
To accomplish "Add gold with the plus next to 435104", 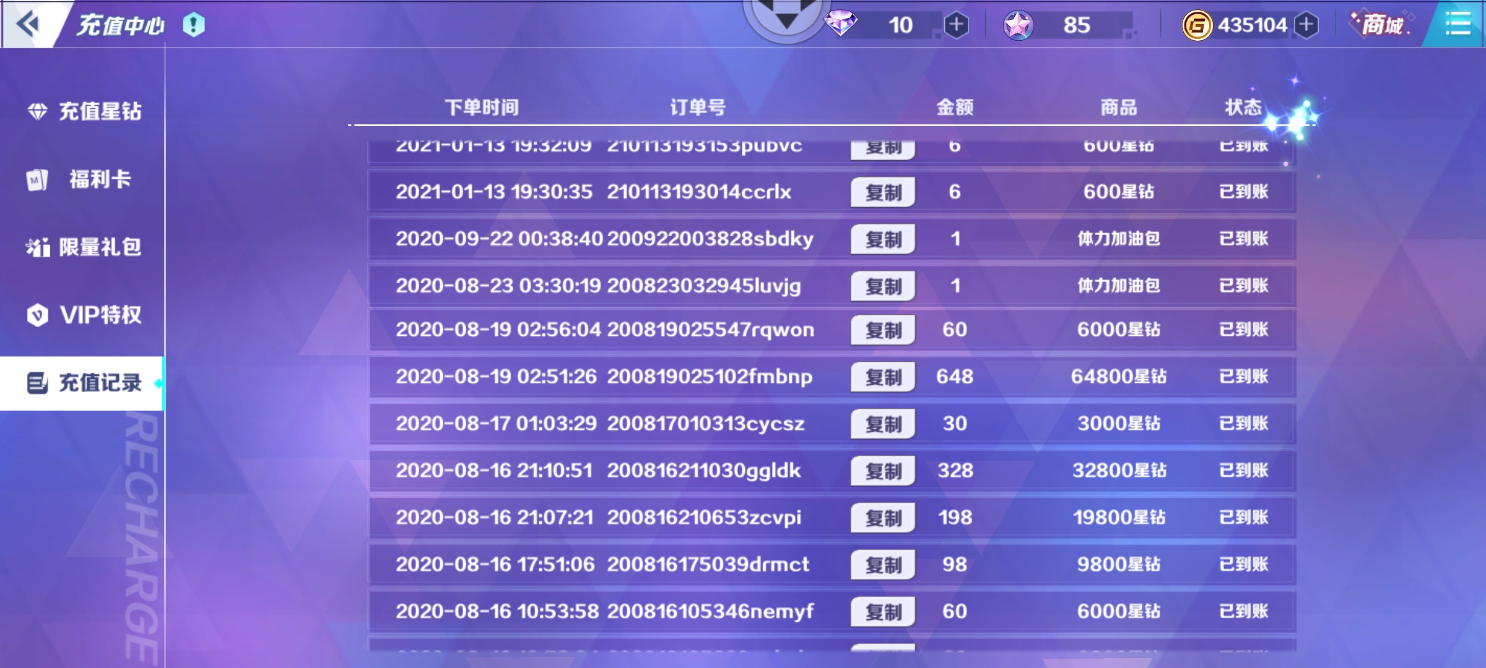I will [x=1306, y=25].
